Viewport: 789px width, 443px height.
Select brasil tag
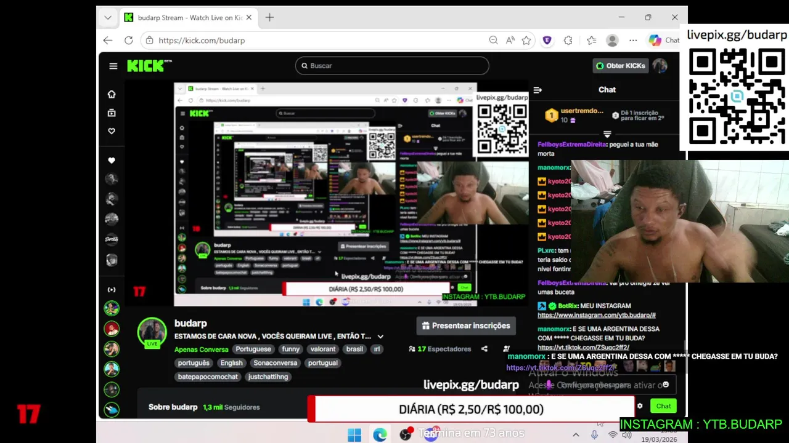coord(354,349)
